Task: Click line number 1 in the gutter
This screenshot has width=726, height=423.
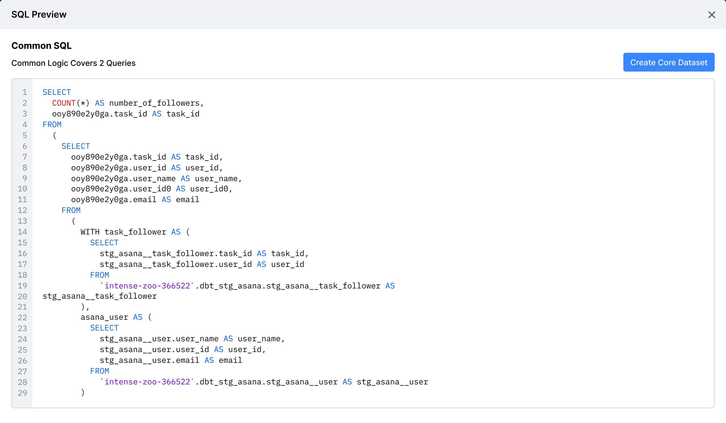Action: tap(25, 92)
